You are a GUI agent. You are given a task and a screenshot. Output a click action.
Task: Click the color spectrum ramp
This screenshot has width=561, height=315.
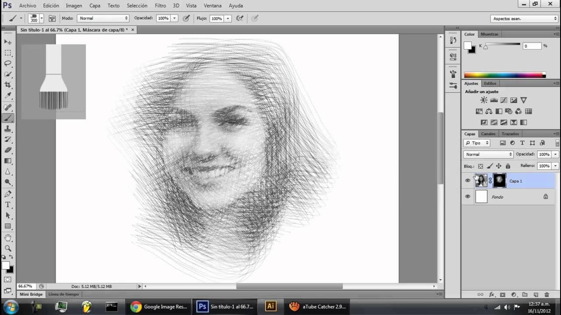pyautogui.click(x=504, y=75)
